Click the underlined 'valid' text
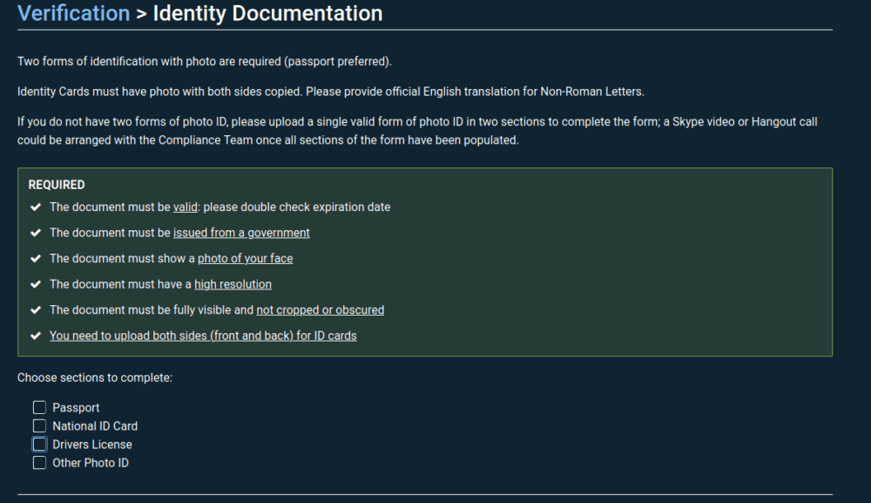This screenshot has width=871, height=503. click(186, 207)
